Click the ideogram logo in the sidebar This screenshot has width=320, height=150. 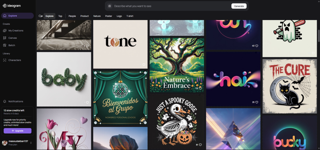point(11,6)
